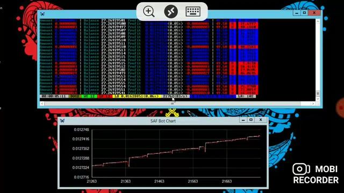Click the elapsed time 00:00:05:11 status entry
Image resolution: width=344 pixels, height=193 pixels.
point(54,96)
